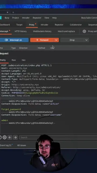97x173 pixels.
Task: Click the Origin: http://university.nyx header
Action: pos(20,85)
